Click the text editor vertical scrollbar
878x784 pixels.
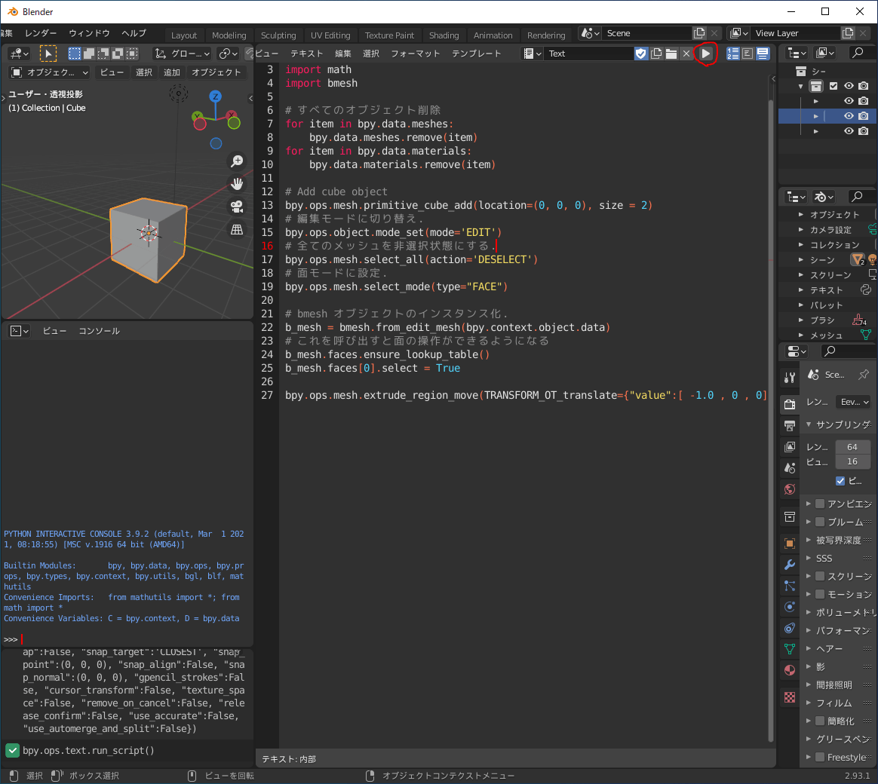point(770,420)
